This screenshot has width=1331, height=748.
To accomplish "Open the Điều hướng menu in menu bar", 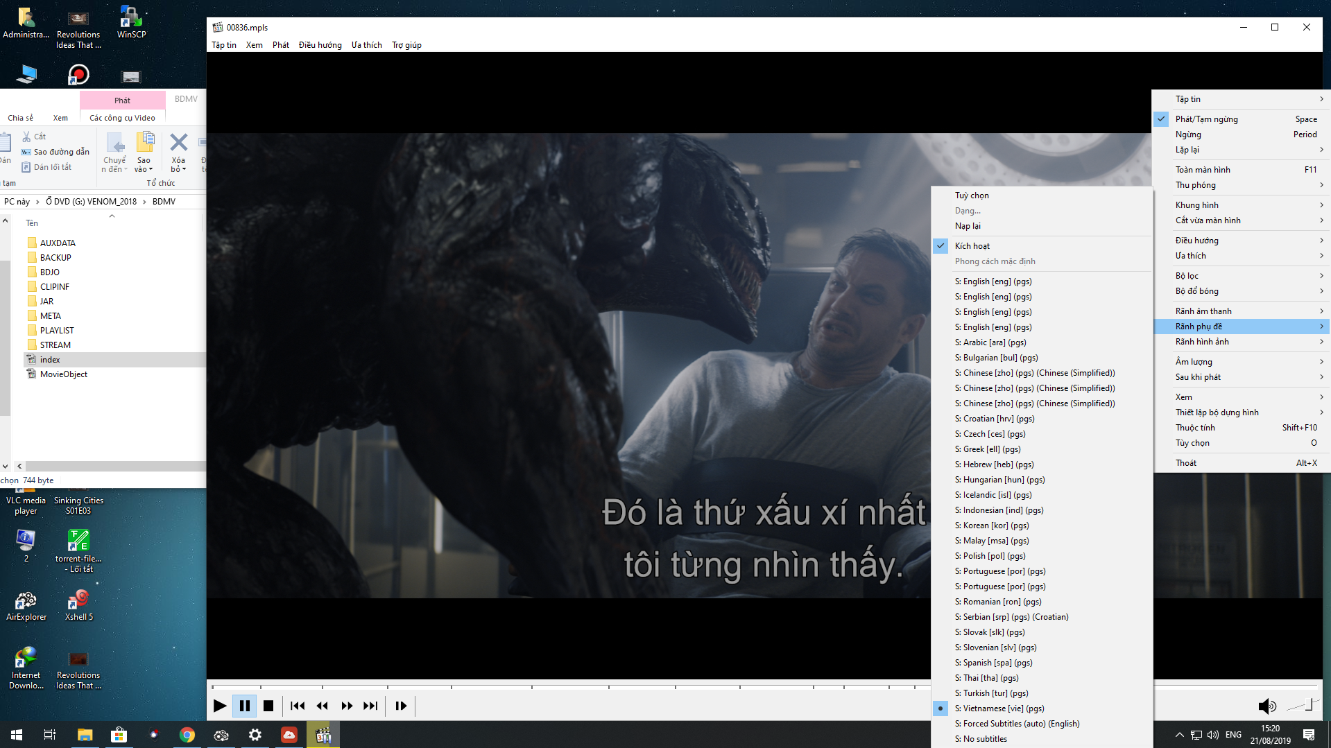I will tap(320, 45).
